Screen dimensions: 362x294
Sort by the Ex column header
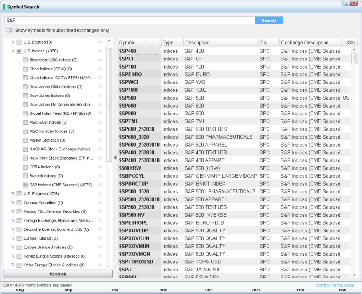click(269, 42)
